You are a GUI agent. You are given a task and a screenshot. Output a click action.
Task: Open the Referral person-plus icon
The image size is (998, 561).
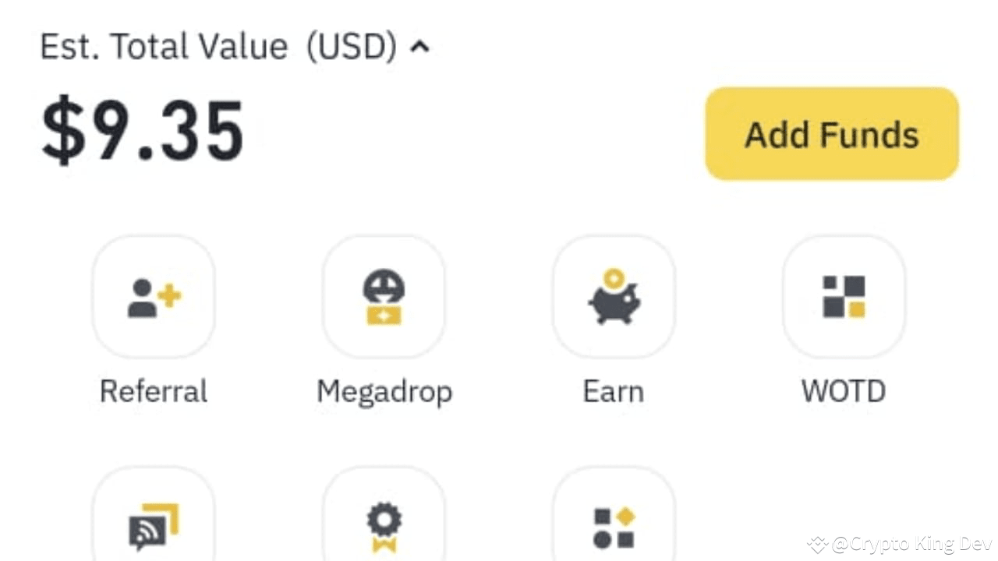click(x=154, y=297)
